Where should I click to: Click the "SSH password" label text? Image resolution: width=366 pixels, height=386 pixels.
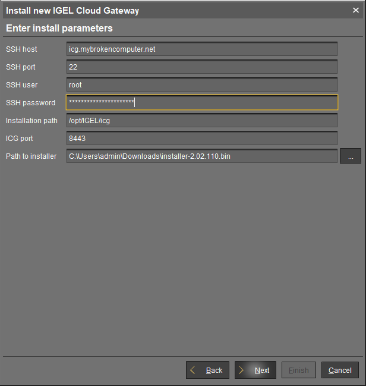(30, 103)
